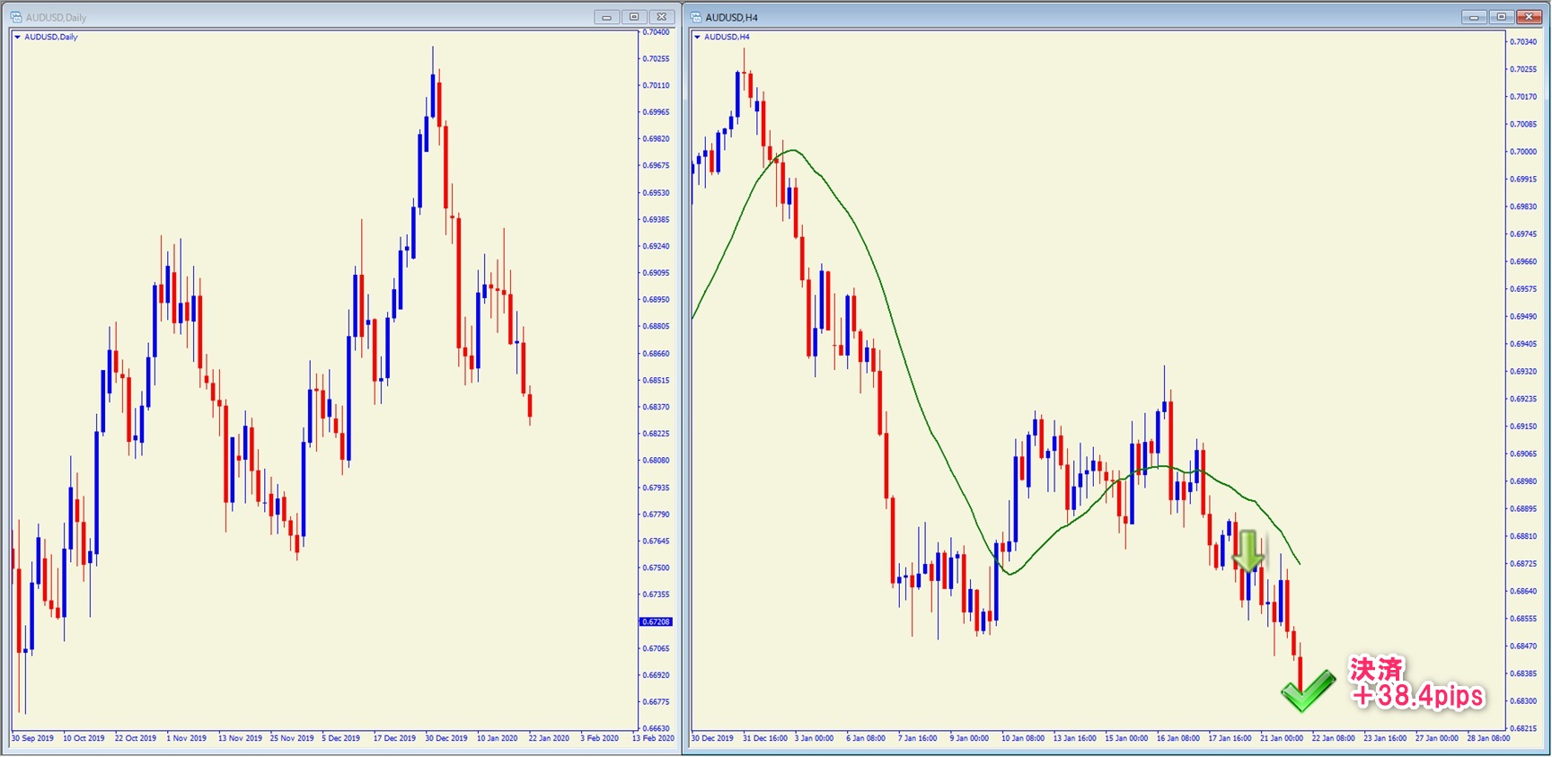Image resolution: width=1552 pixels, height=757 pixels.
Task: Maximize the AUDUSD,H4 chart window
Action: click(1501, 17)
